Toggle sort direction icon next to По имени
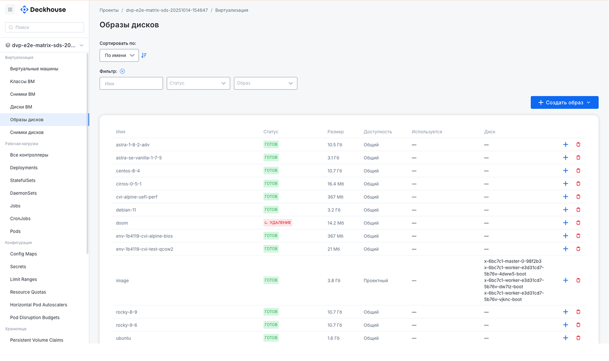This screenshot has height=361, width=609. [x=144, y=55]
